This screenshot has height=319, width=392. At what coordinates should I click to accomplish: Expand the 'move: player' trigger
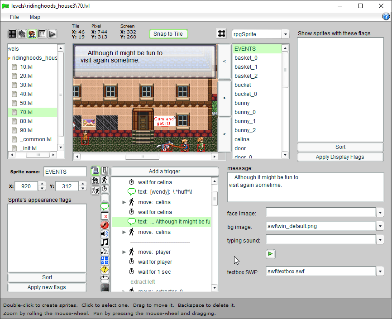coord(124,252)
